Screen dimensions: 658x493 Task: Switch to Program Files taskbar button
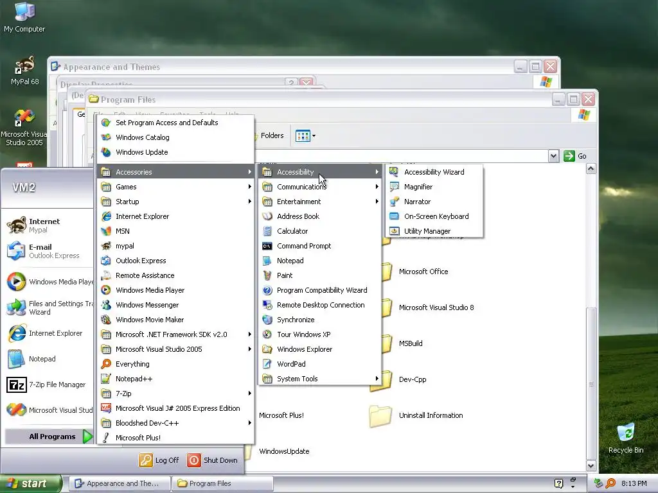coord(223,483)
